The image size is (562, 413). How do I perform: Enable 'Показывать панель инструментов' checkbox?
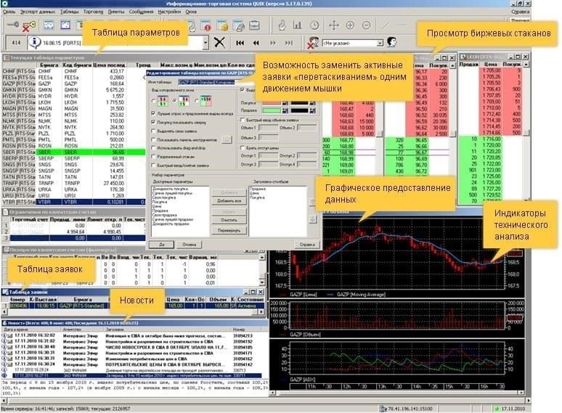click(153, 139)
